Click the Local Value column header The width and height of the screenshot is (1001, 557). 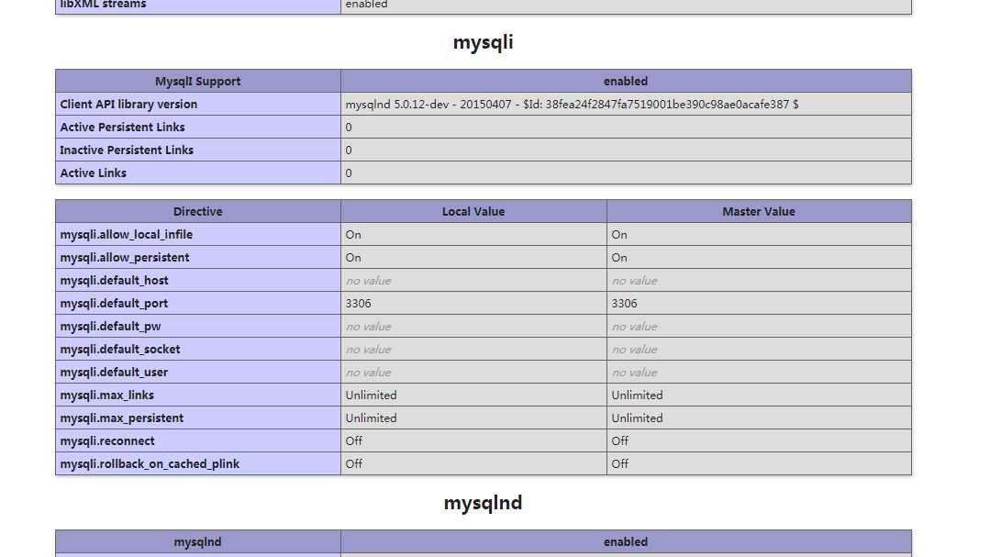click(x=473, y=211)
